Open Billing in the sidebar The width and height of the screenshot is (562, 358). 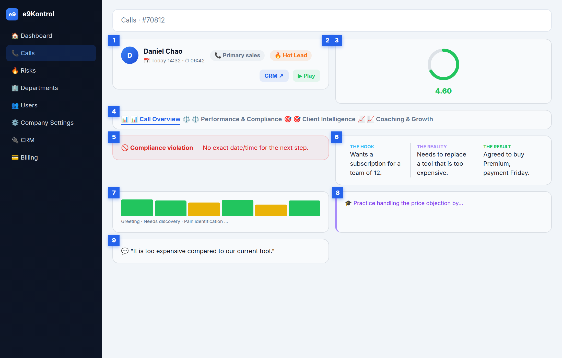(x=51, y=158)
